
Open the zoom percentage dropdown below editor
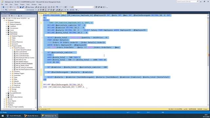click(44, 107)
